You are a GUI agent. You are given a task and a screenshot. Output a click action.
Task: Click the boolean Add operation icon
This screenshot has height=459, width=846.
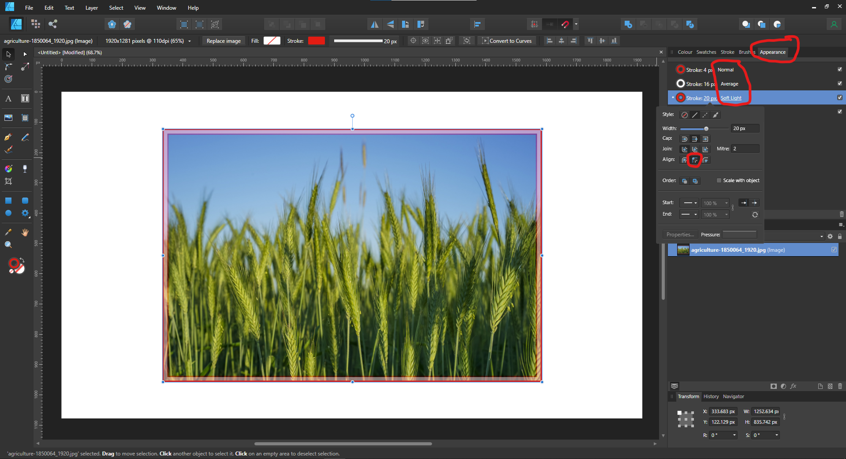pos(628,24)
